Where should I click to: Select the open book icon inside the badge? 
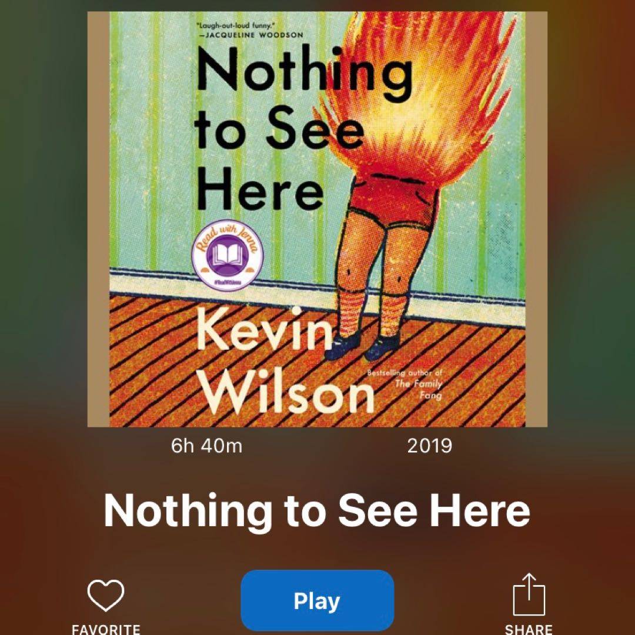[227, 255]
